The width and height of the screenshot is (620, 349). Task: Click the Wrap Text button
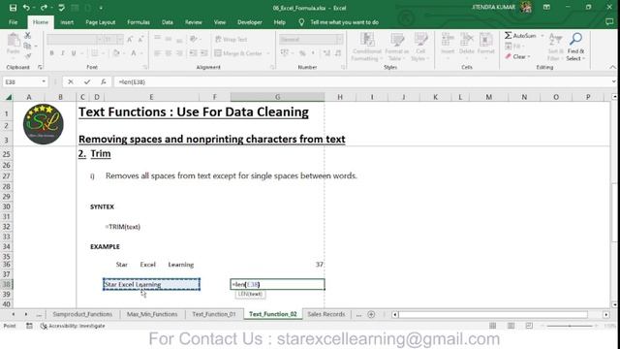[x=232, y=39]
